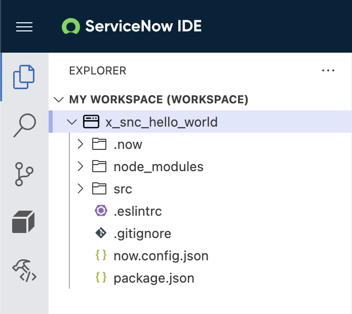This screenshot has height=314, width=352.
Task: Open the Explorer files view
Action: pos(24,77)
